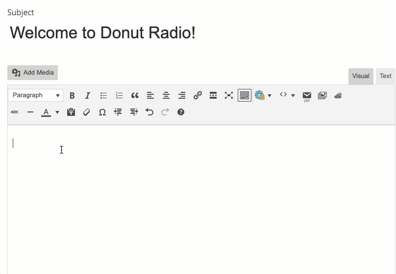Apply blockquote formatting

(135, 95)
